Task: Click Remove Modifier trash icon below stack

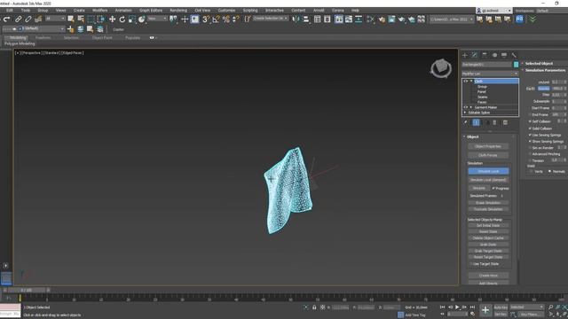Action: click(x=495, y=122)
